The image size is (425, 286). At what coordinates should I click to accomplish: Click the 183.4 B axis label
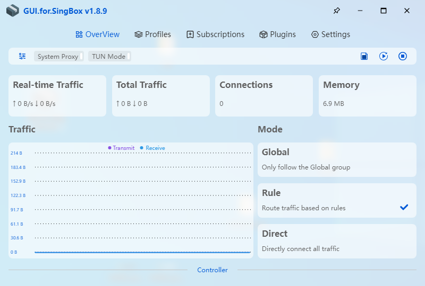tap(18, 167)
